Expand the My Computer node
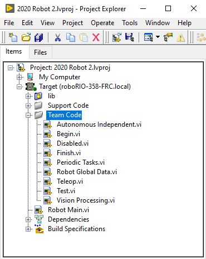Screen dimensions: 206x259 pyautogui.click(x=19, y=77)
